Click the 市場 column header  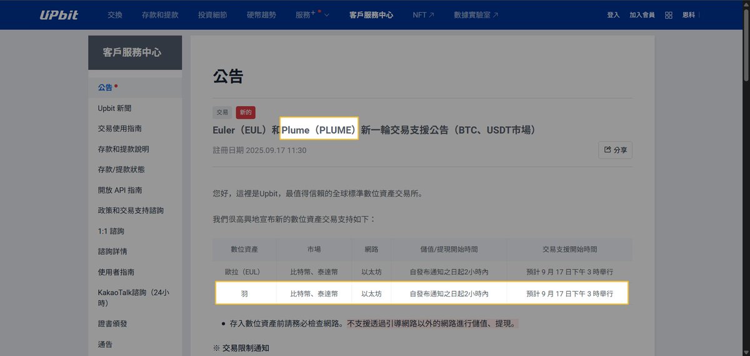[x=314, y=249]
